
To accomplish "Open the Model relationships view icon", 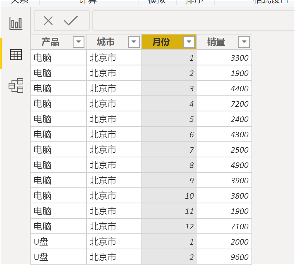I will [x=16, y=85].
